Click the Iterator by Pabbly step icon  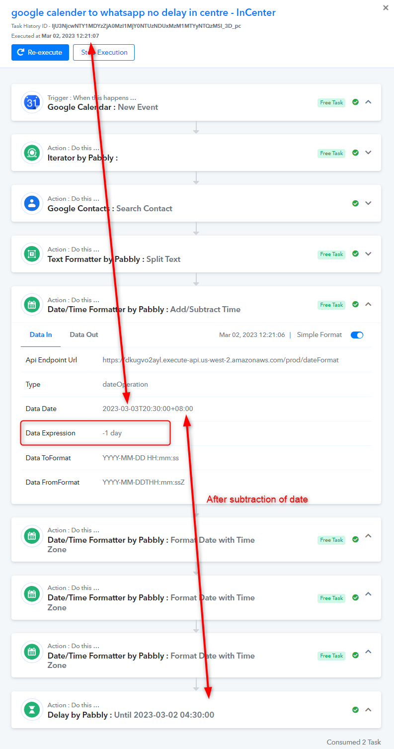pos(32,153)
